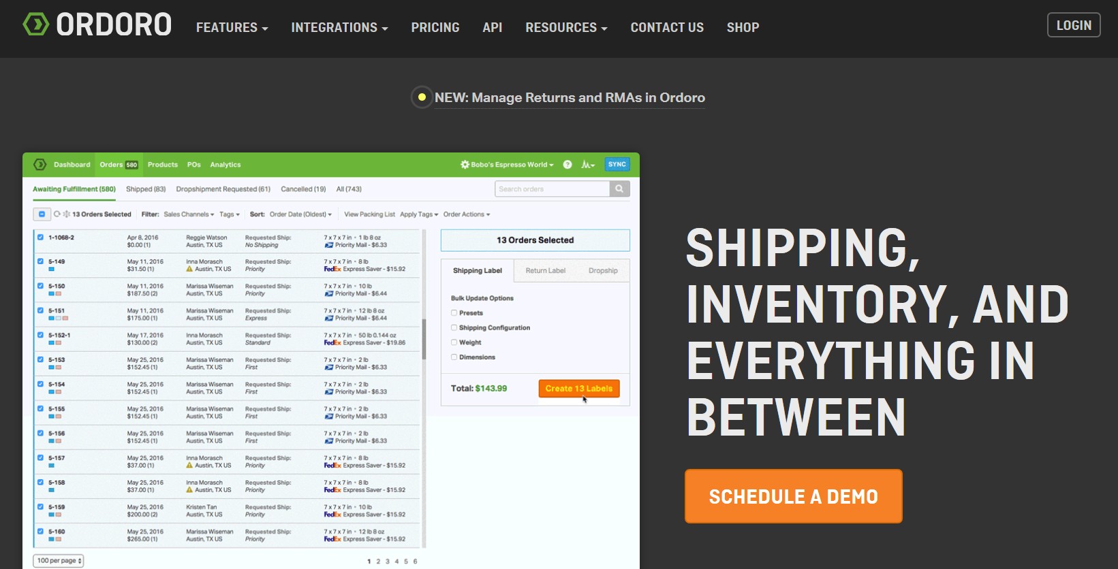The height and width of the screenshot is (569, 1118).
Task: Open the Manage Returns and RMAs link
Action: click(570, 97)
